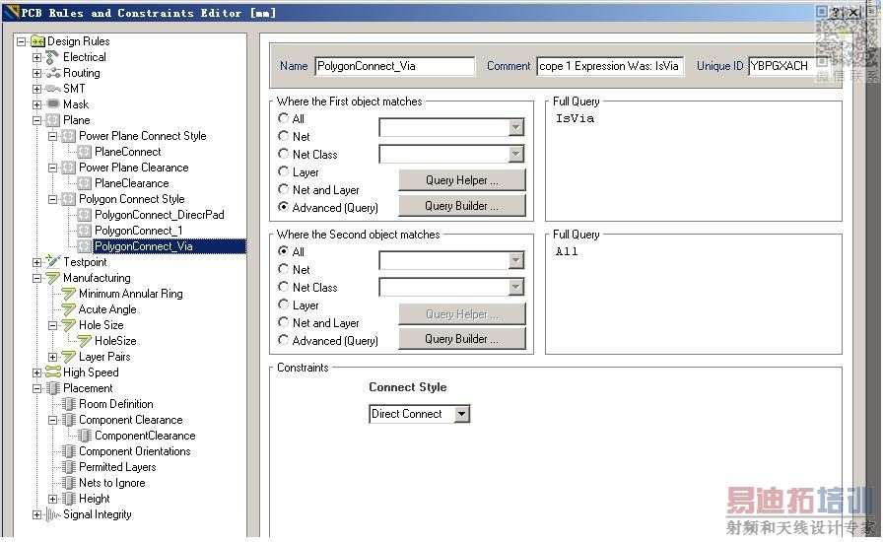
Task: Click the Power Plane Clearance icon
Action: [x=69, y=168]
